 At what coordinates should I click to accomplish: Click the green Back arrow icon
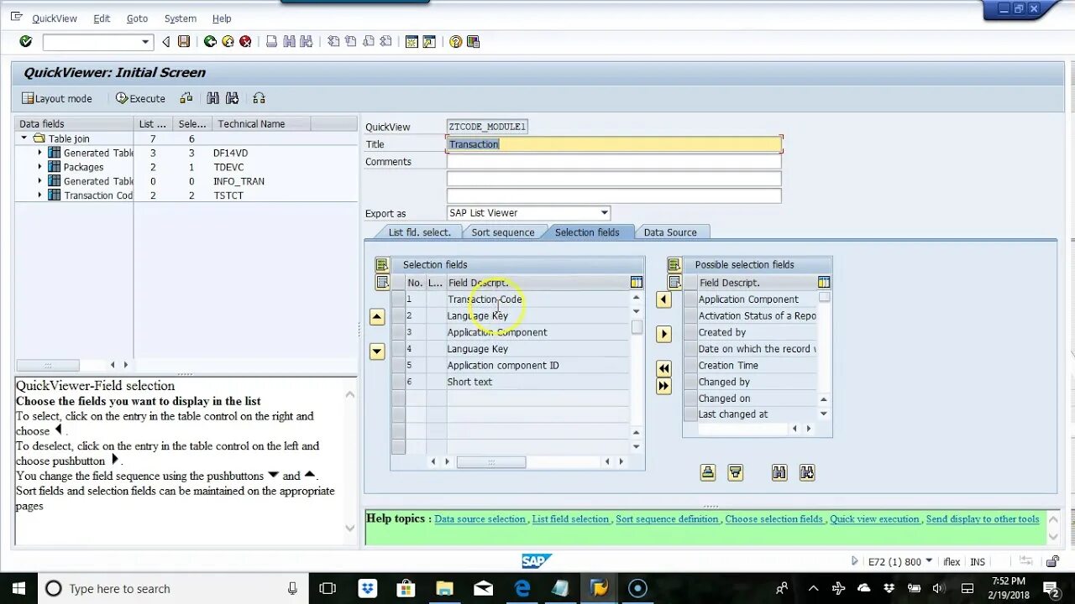click(x=210, y=41)
